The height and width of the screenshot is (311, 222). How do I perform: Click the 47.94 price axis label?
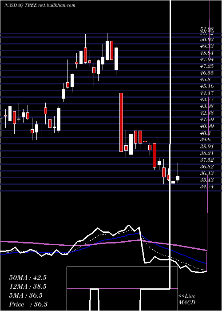(206, 60)
